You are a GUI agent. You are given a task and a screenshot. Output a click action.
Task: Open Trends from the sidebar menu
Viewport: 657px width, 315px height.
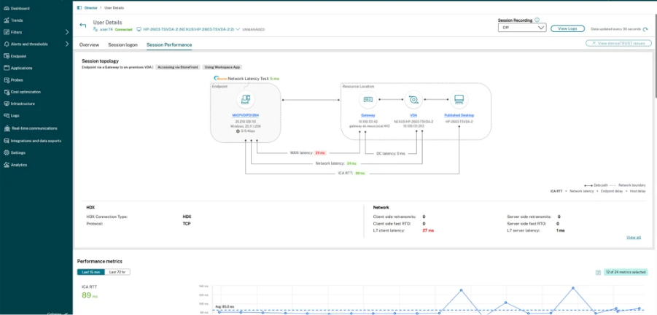click(17, 20)
